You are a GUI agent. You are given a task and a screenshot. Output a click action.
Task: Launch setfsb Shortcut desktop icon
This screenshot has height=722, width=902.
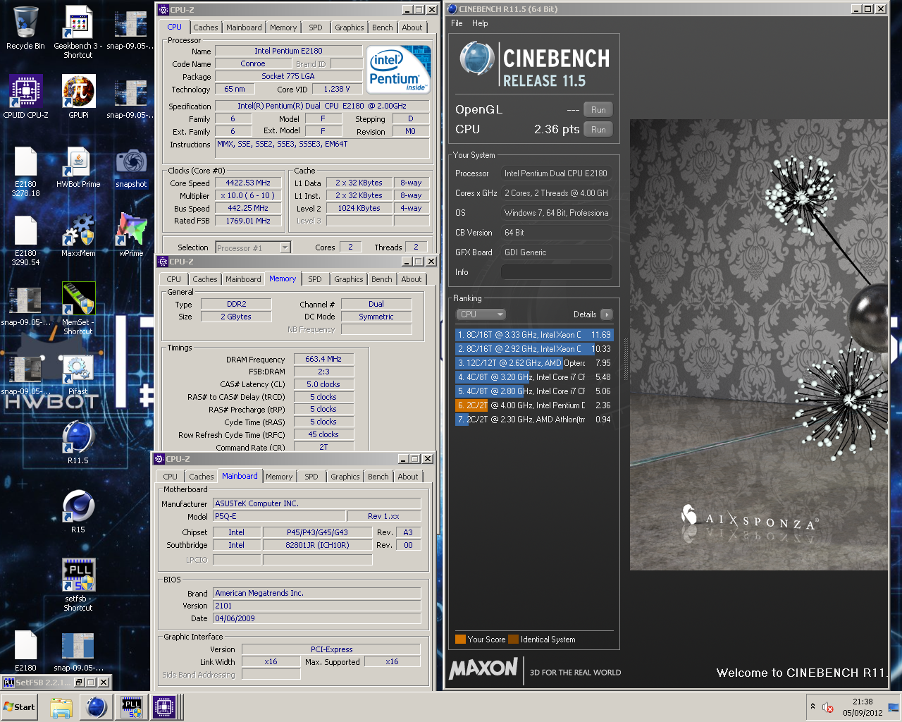pyautogui.click(x=78, y=585)
